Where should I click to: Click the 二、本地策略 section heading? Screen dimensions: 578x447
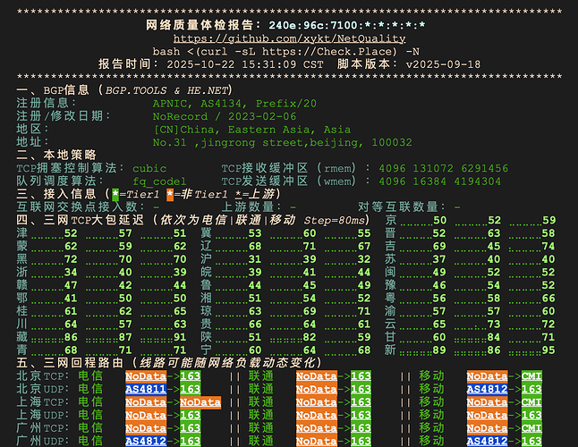[x=56, y=155]
